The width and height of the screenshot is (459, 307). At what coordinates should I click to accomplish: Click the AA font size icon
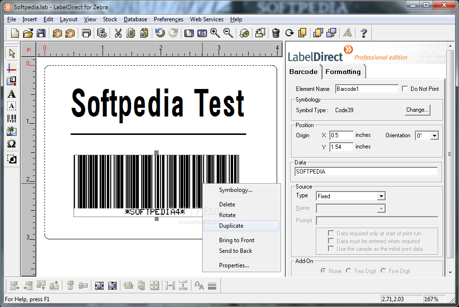tap(199, 285)
